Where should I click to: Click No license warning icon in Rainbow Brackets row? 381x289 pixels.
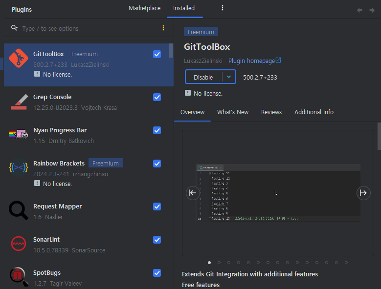click(37, 183)
